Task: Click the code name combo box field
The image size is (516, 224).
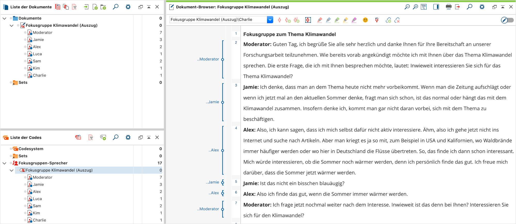Action: 218,20
